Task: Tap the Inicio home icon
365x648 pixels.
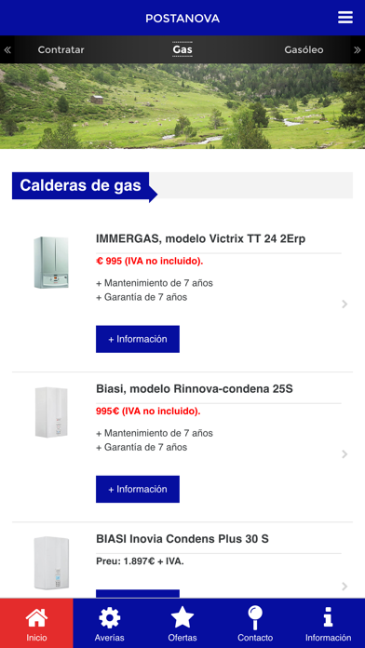Action: [36, 618]
